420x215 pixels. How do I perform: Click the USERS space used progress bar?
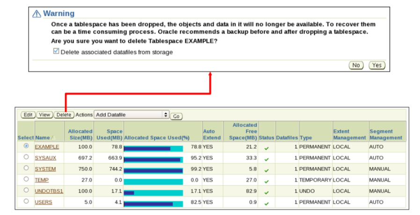click(153, 204)
